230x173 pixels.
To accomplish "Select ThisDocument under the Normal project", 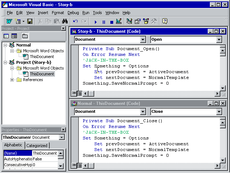I will tap(42, 57).
